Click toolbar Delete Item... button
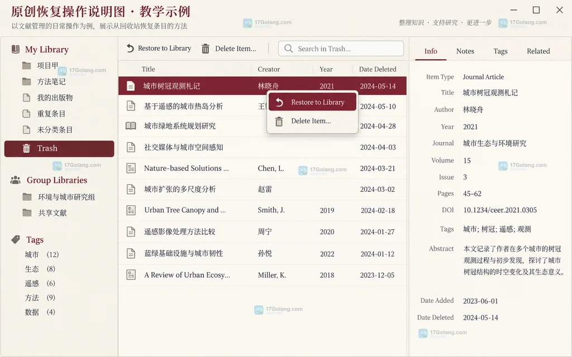This screenshot has width=572, height=357. point(228,49)
